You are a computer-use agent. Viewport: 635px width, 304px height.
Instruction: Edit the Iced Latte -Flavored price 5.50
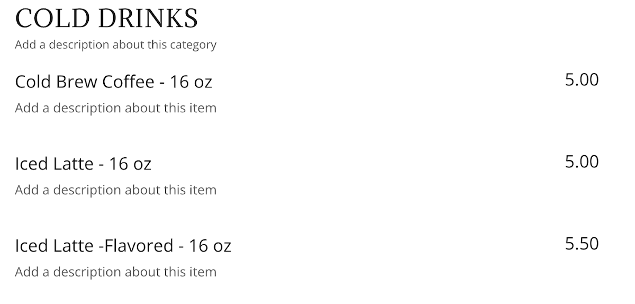(582, 244)
